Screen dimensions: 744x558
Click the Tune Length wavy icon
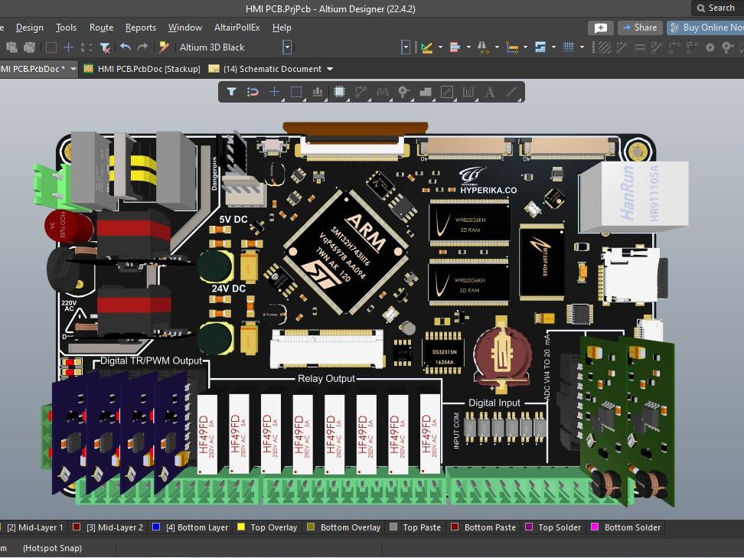coord(383,92)
